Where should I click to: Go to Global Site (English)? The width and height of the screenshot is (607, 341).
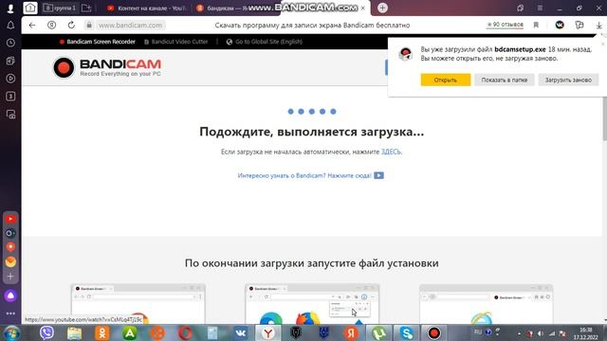pyautogui.click(x=265, y=42)
